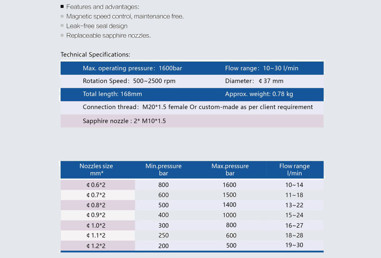Click the 'Features and advantages:' heading
Screen dimensions: 381x258
(103, 7)
